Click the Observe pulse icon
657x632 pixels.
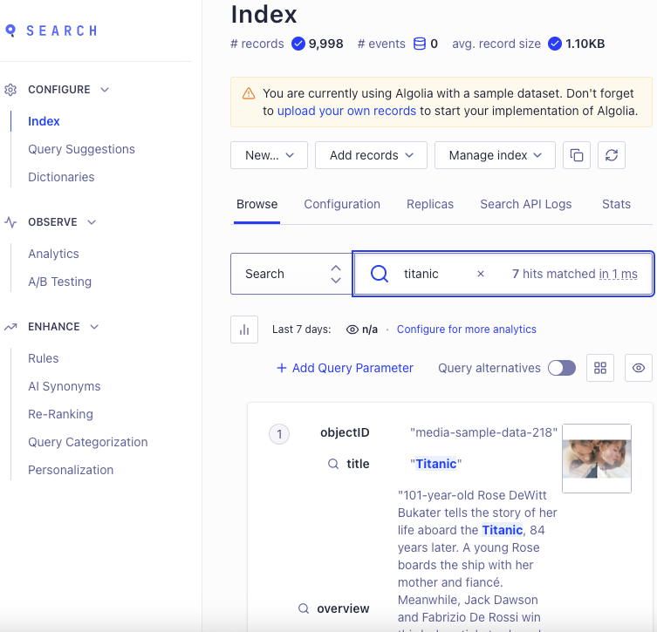pyautogui.click(x=10, y=222)
